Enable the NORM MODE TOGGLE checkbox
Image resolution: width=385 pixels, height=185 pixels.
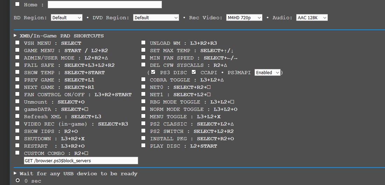pyautogui.click(x=143, y=109)
